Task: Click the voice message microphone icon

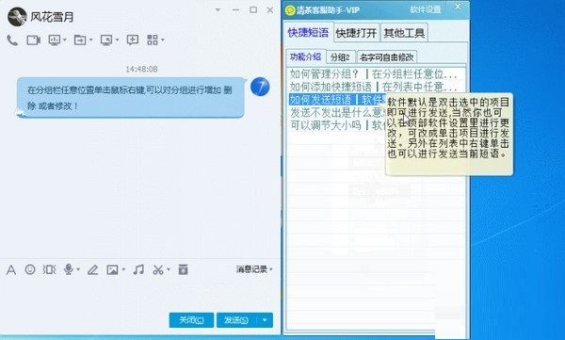Action: 68,269
